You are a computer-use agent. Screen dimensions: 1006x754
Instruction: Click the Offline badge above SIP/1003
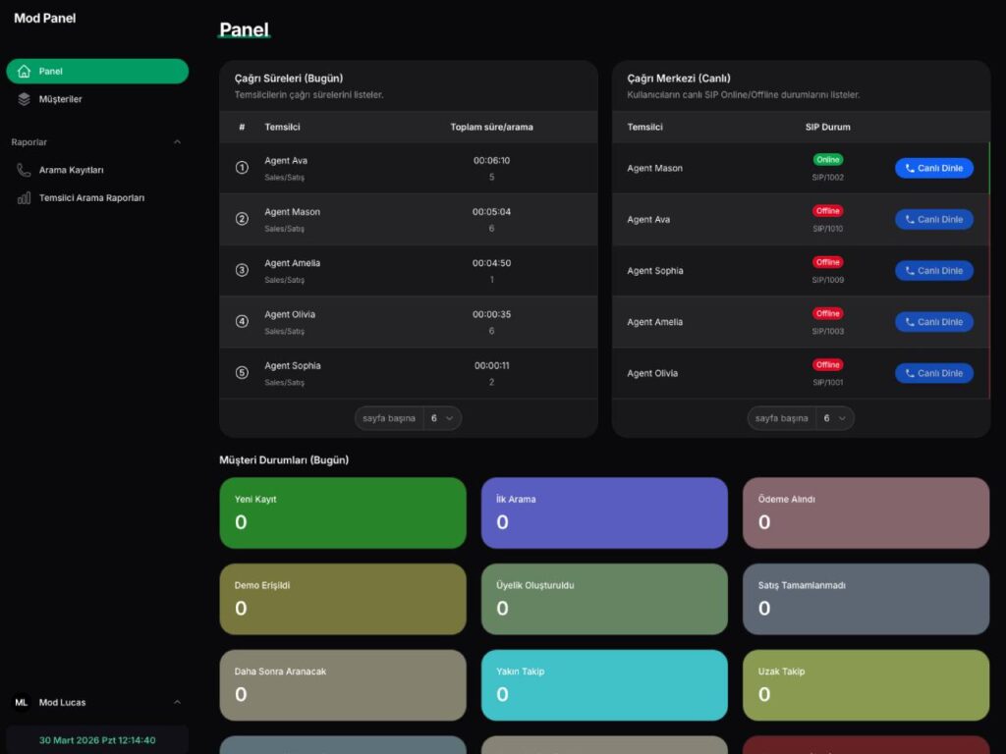coord(827,313)
